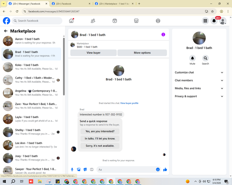Image resolution: width=232 pixels, height=185 pixels.
Task: Record a voice clip with microphone icon
Action: (72, 170)
